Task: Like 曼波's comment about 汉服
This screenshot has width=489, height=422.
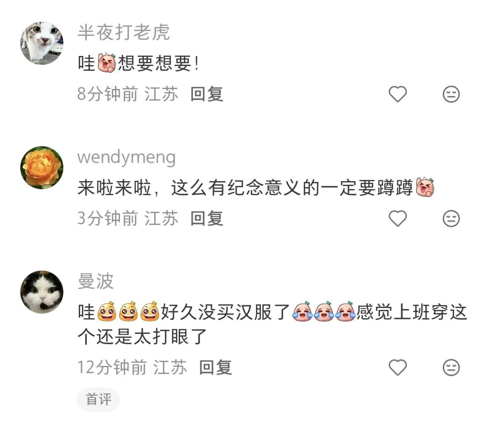Action: (x=398, y=367)
